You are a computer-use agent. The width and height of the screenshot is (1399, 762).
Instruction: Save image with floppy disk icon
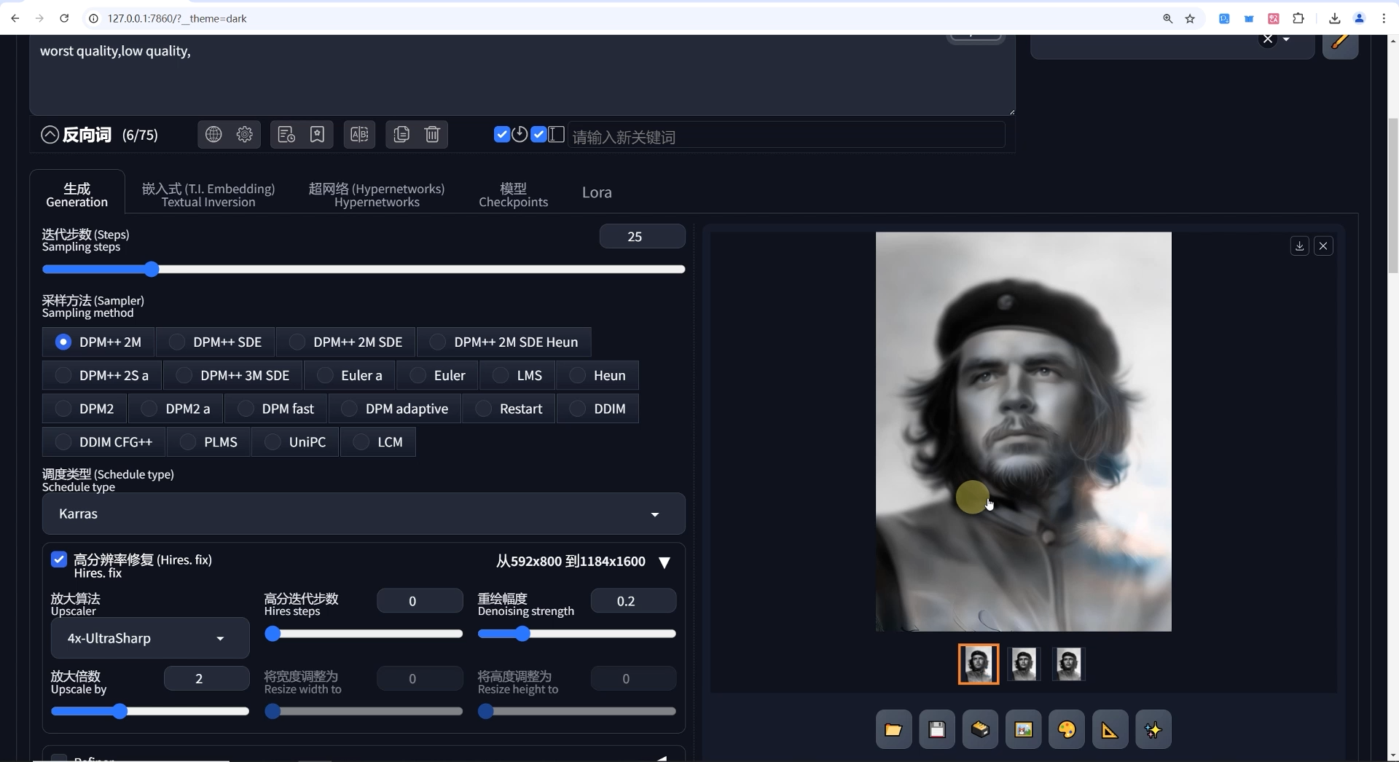click(937, 729)
